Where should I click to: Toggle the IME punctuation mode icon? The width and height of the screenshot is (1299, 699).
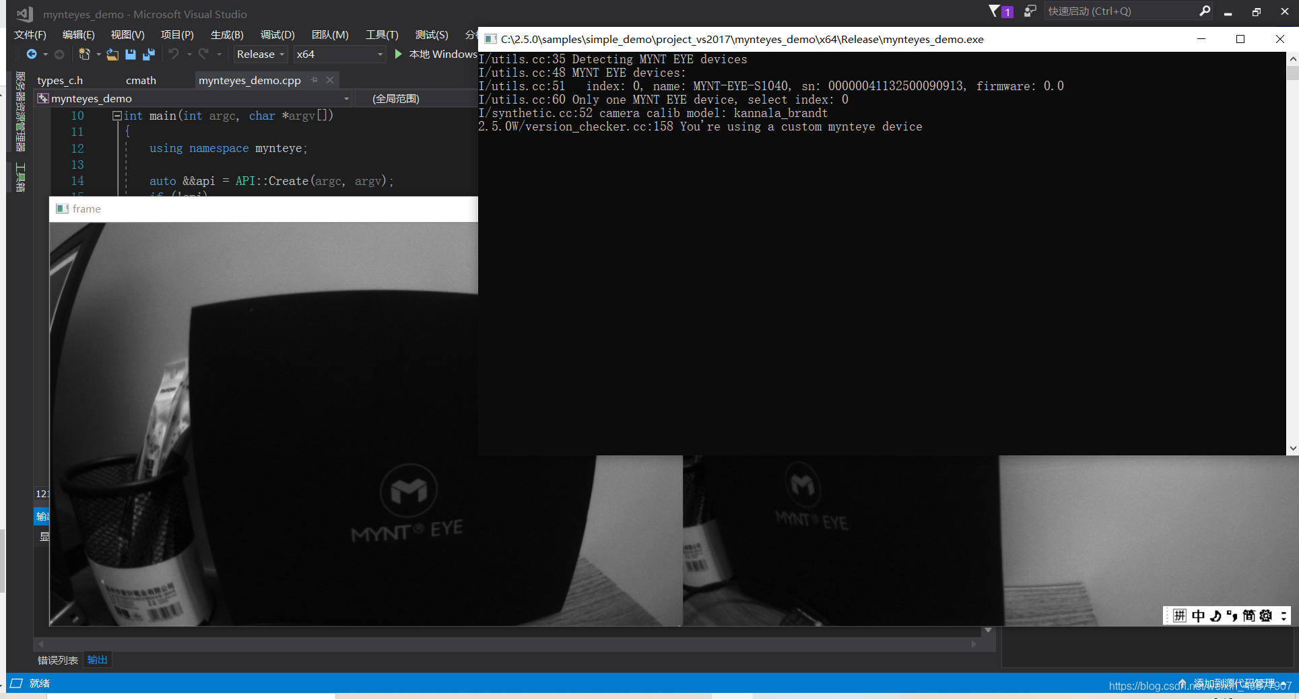pos(1232,616)
